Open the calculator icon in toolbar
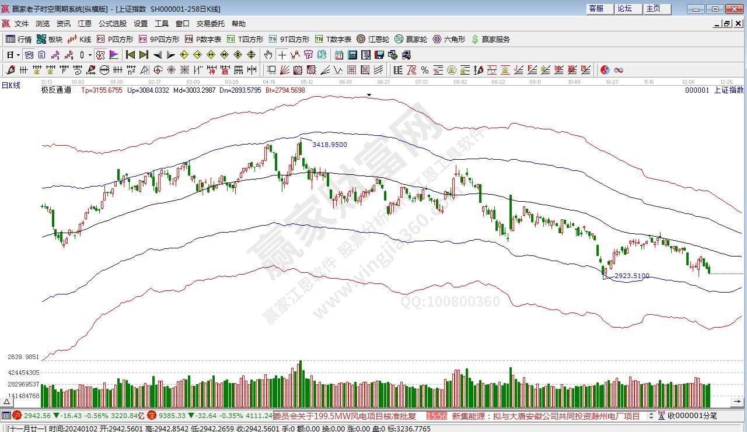The width and height of the screenshot is (747, 432). pos(352,55)
